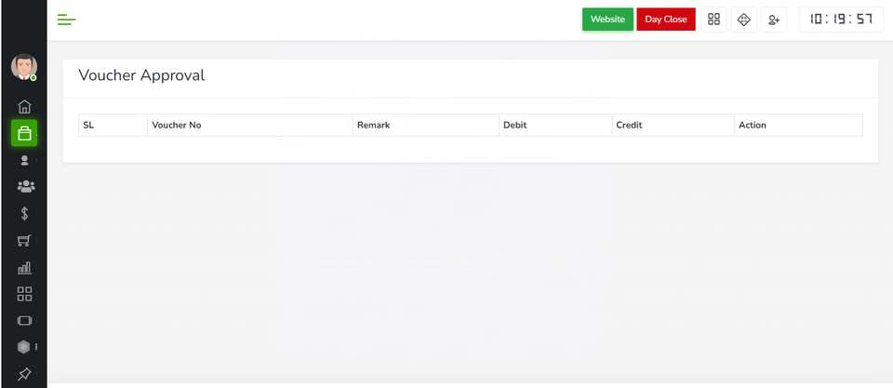Click the green Website button

click(607, 20)
